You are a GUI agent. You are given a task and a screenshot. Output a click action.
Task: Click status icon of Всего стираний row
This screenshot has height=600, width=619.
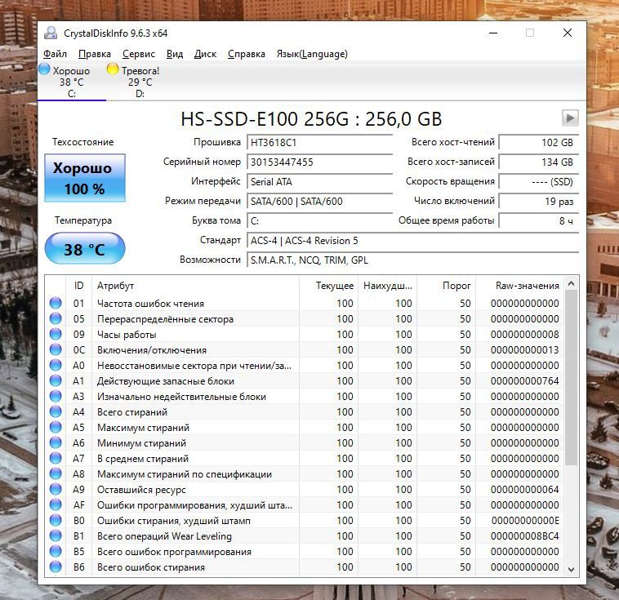(x=56, y=411)
